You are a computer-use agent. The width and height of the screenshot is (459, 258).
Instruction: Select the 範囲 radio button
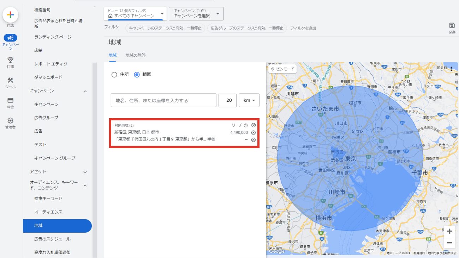click(137, 75)
